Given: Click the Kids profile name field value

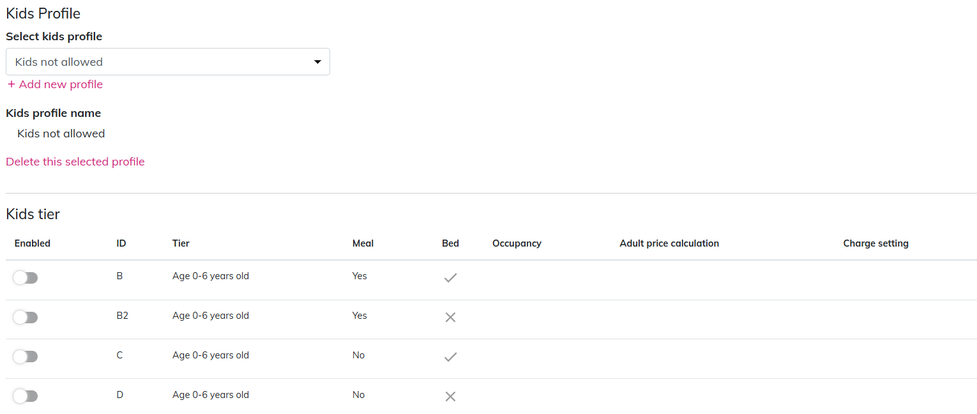Looking at the screenshot, I should coord(61,134).
